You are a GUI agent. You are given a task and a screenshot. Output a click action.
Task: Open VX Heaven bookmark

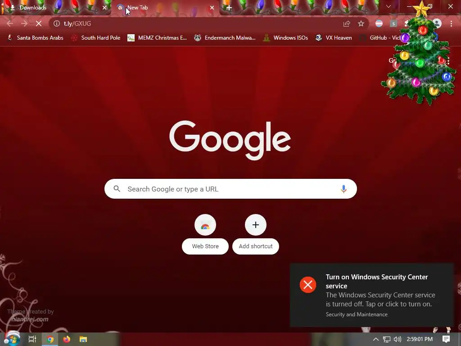(334, 38)
